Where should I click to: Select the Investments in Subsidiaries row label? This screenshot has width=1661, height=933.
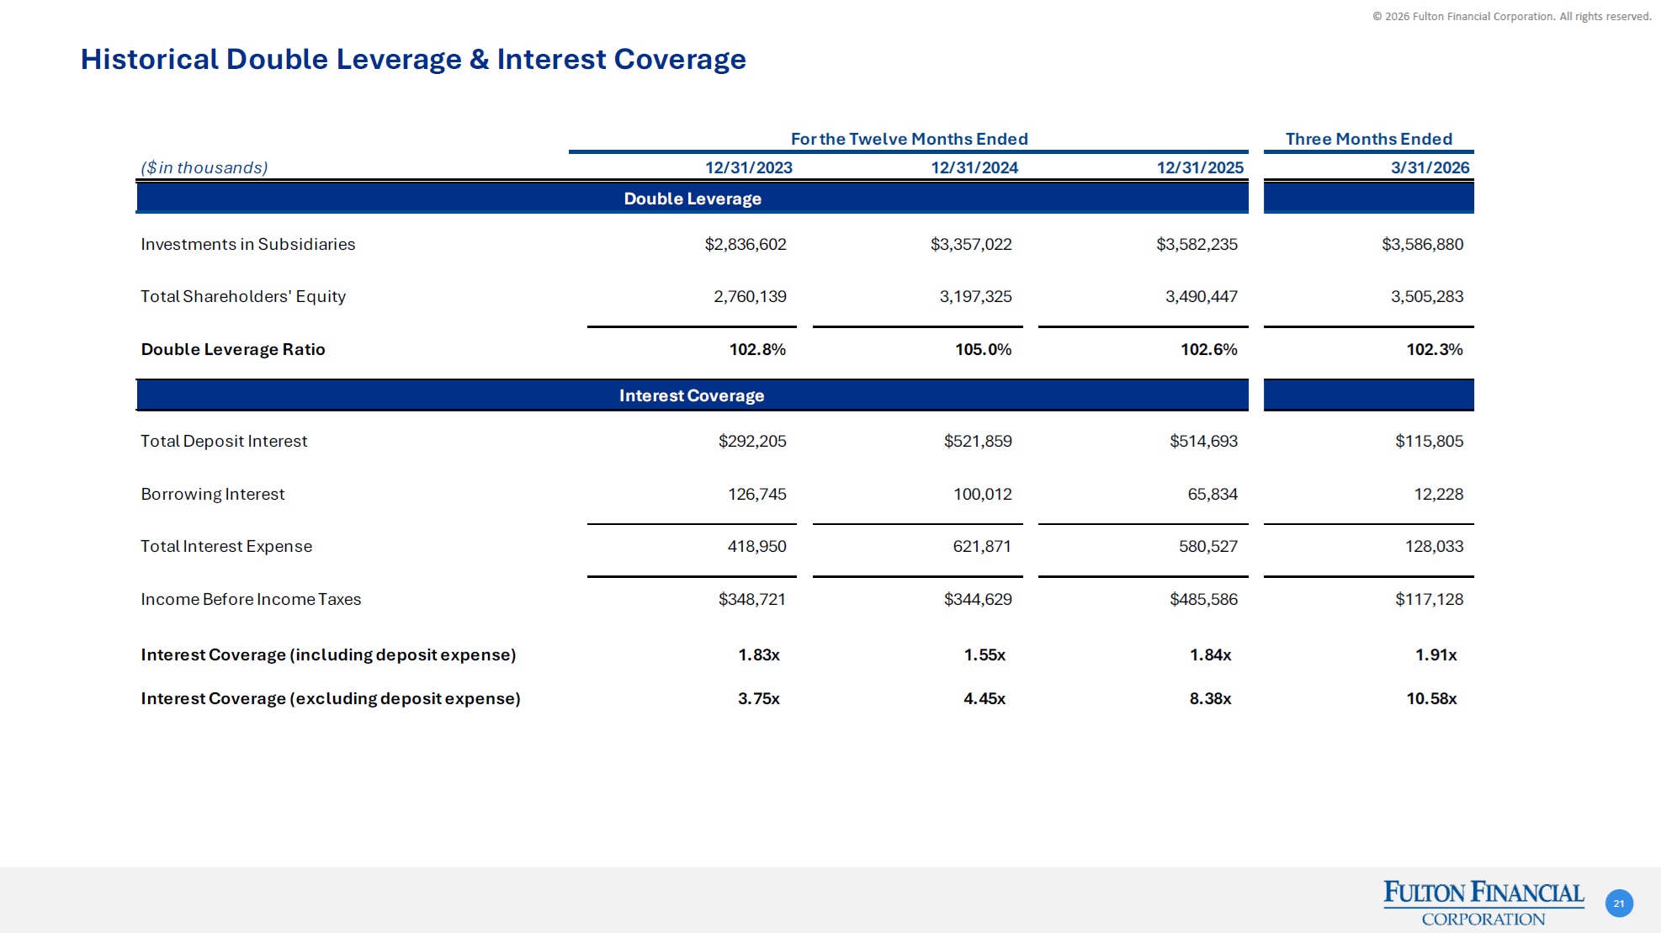tap(247, 244)
